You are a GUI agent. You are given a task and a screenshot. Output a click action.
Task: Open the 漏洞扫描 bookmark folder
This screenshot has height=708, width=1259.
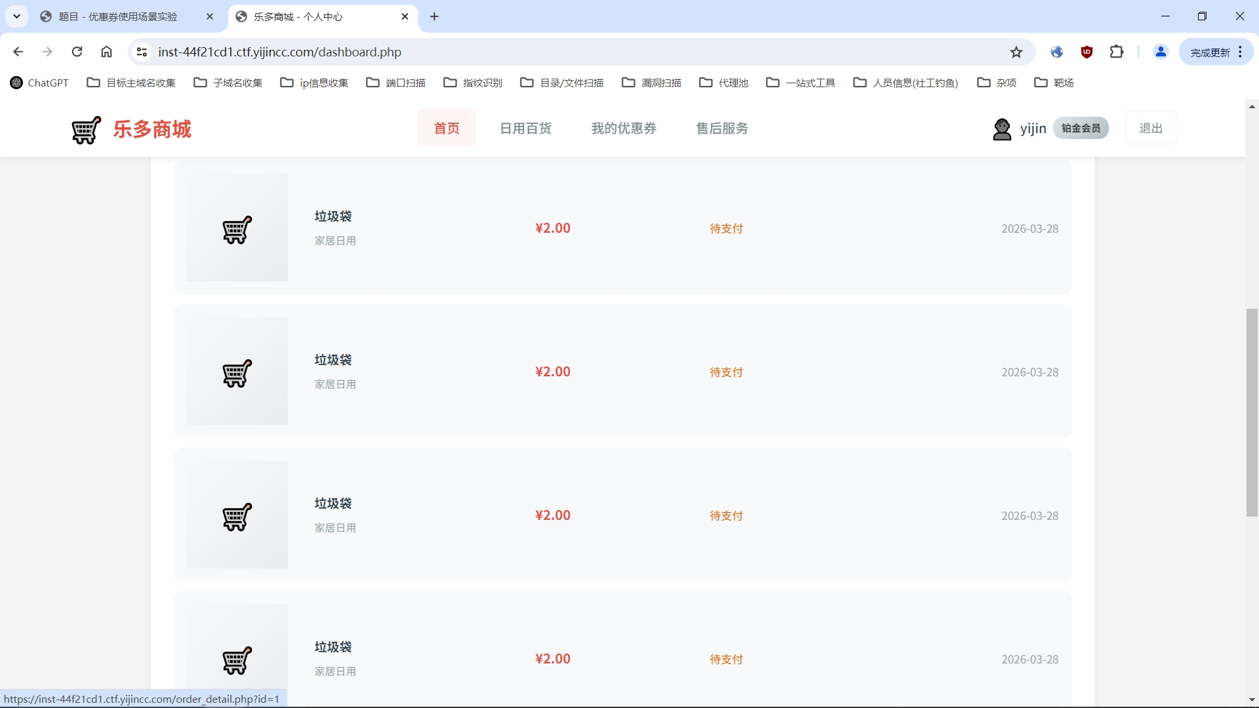click(651, 83)
